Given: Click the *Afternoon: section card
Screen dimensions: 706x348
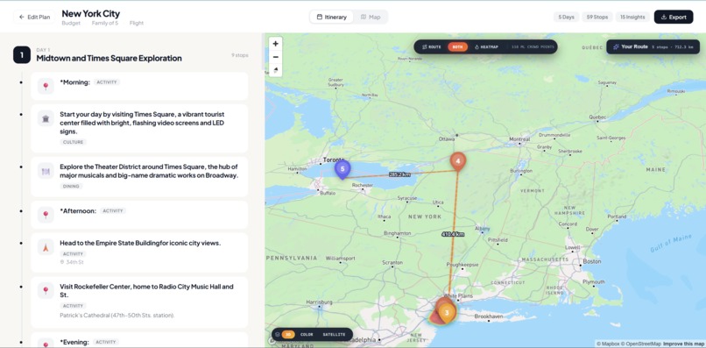Looking at the screenshot, I should click(139, 215).
